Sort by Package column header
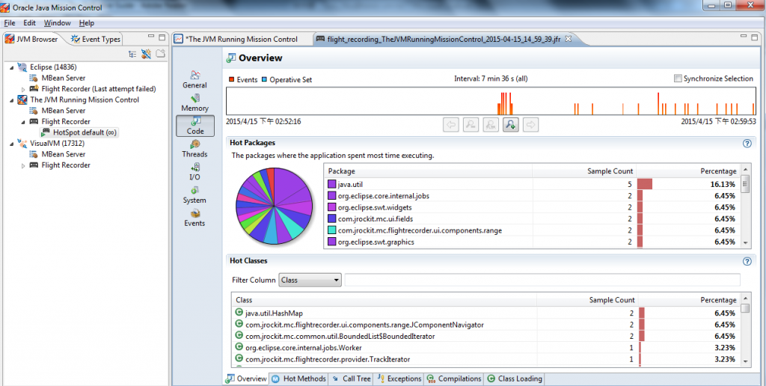Viewport: 766px width, 386px height. pos(428,171)
